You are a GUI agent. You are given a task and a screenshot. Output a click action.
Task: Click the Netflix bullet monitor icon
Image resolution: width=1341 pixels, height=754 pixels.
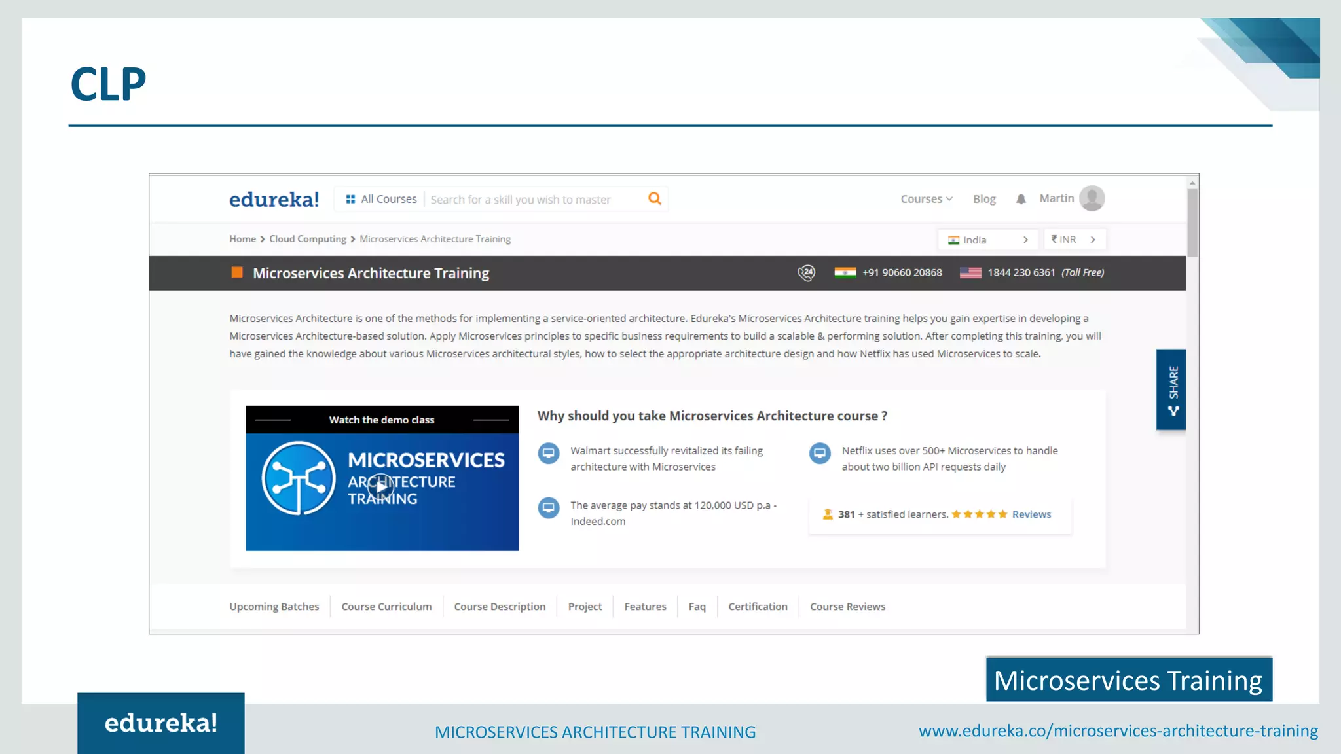(x=820, y=453)
